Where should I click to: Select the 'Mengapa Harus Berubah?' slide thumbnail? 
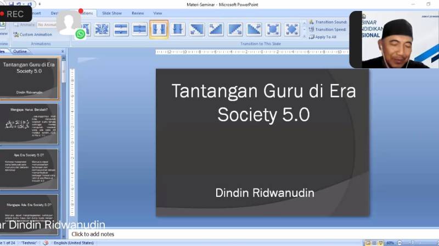click(x=31, y=124)
